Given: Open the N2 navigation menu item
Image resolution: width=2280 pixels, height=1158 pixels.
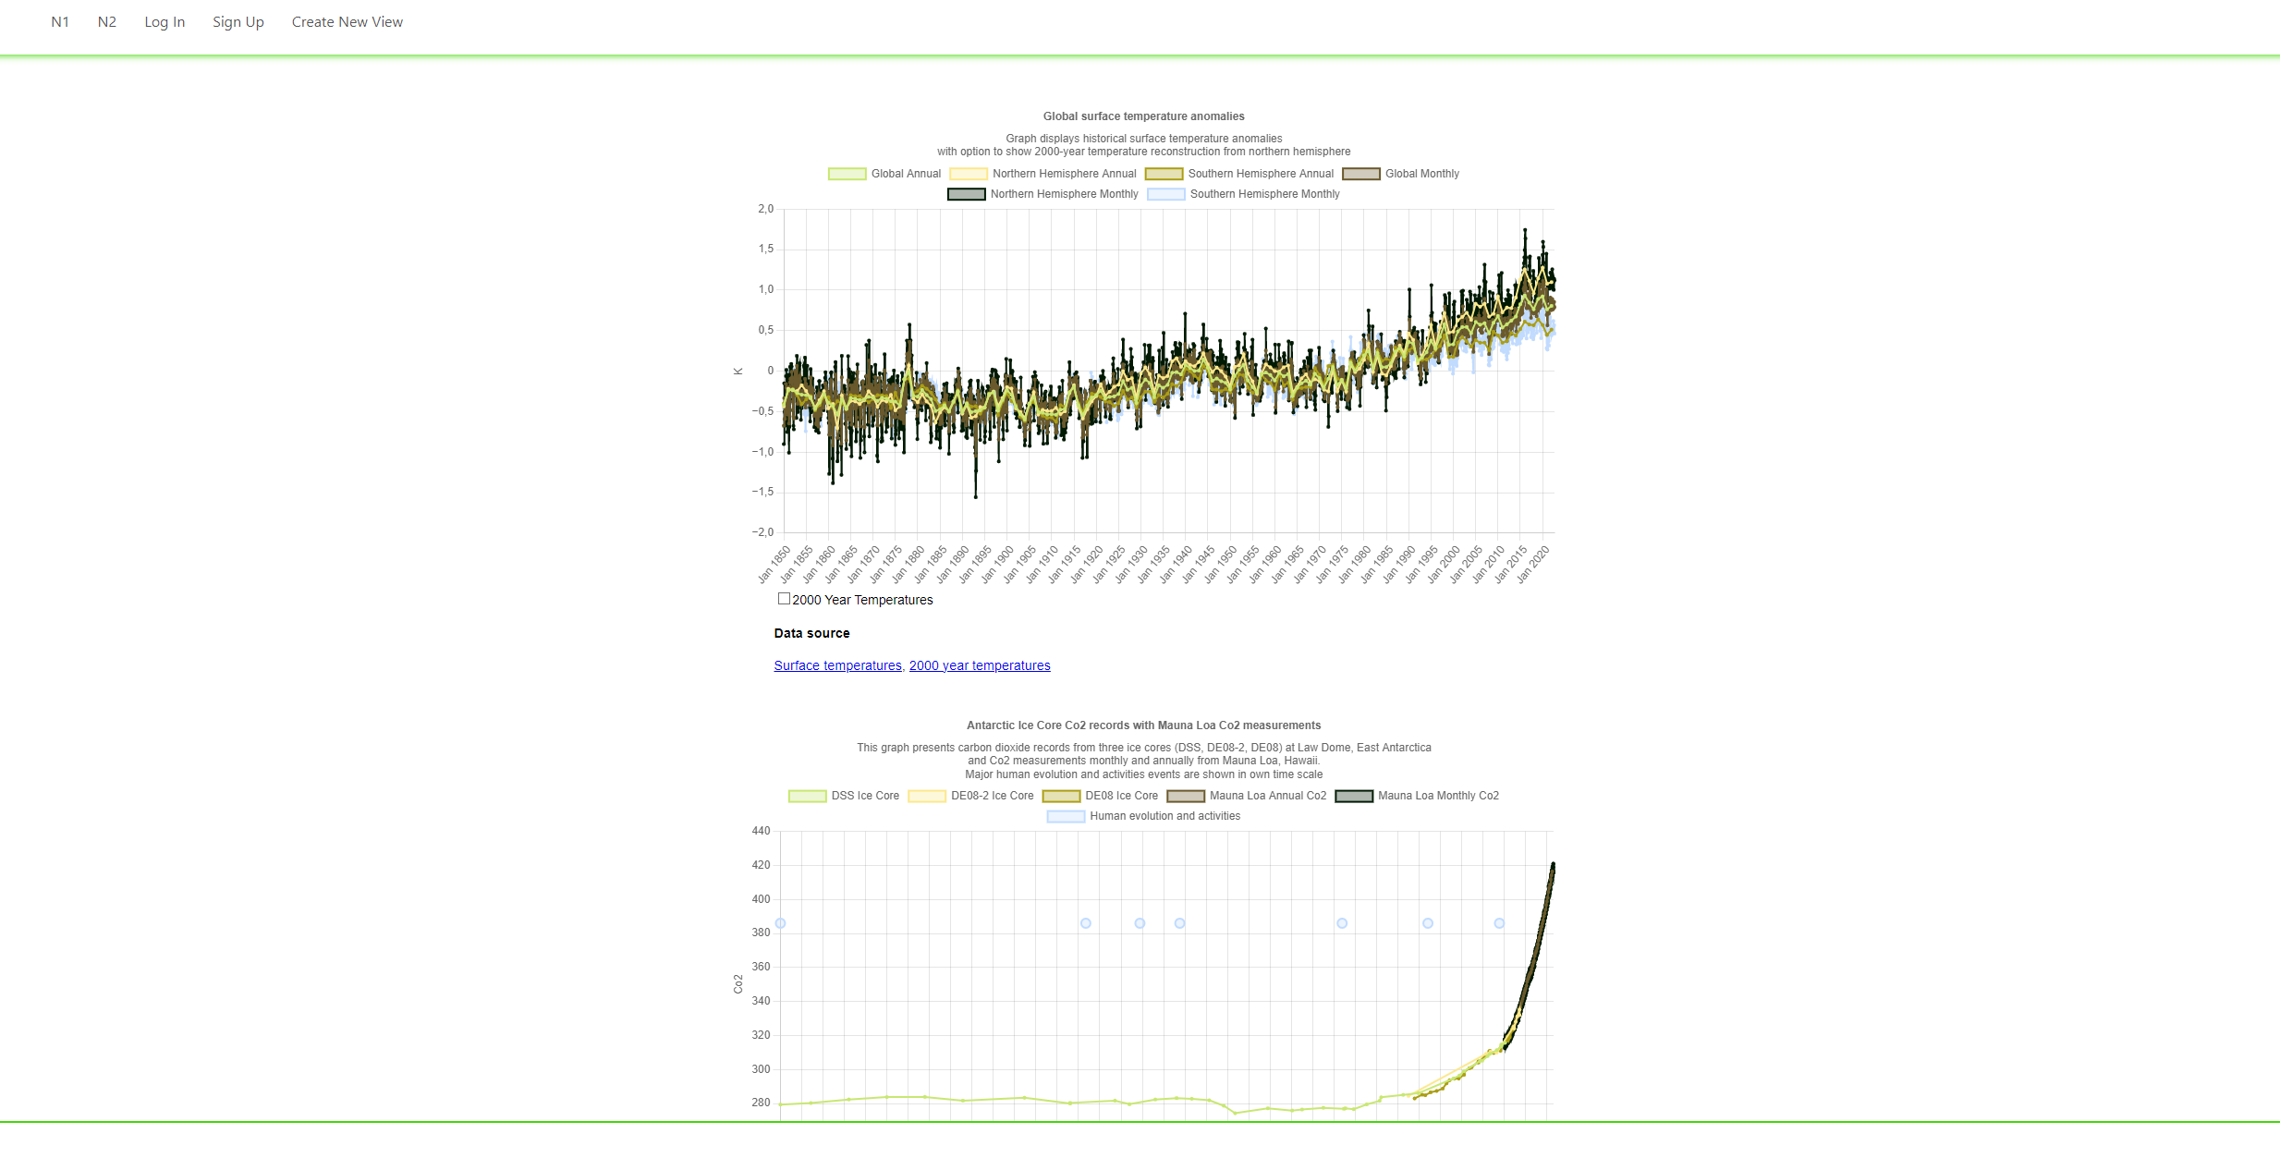Looking at the screenshot, I should [106, 21].
